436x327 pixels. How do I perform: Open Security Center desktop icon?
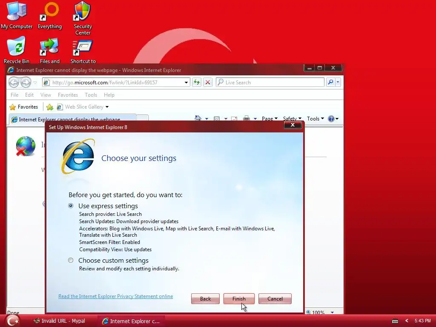tap(83, 18)
